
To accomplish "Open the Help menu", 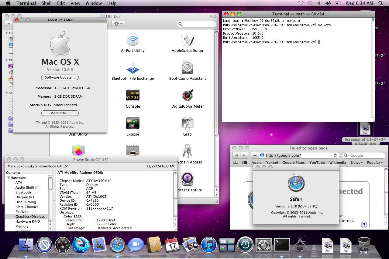I will (112, 3).
